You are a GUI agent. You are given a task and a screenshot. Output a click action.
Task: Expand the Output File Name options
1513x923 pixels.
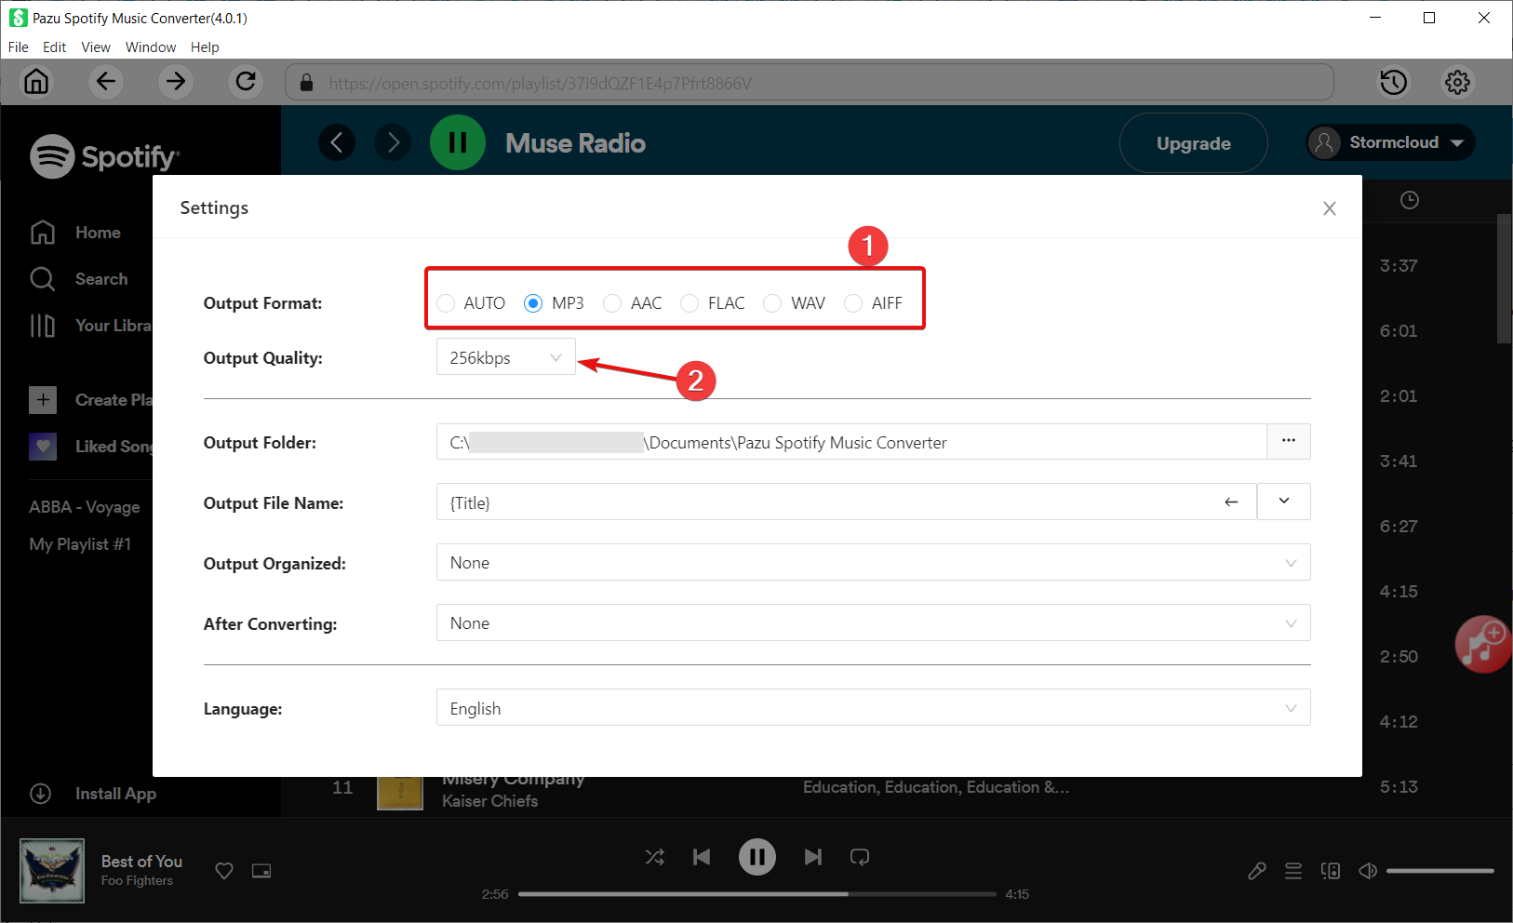[1284, 502]
